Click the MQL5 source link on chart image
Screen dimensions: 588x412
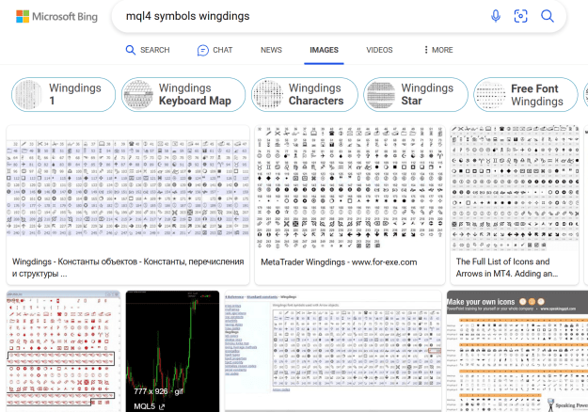tap(149, 406)
